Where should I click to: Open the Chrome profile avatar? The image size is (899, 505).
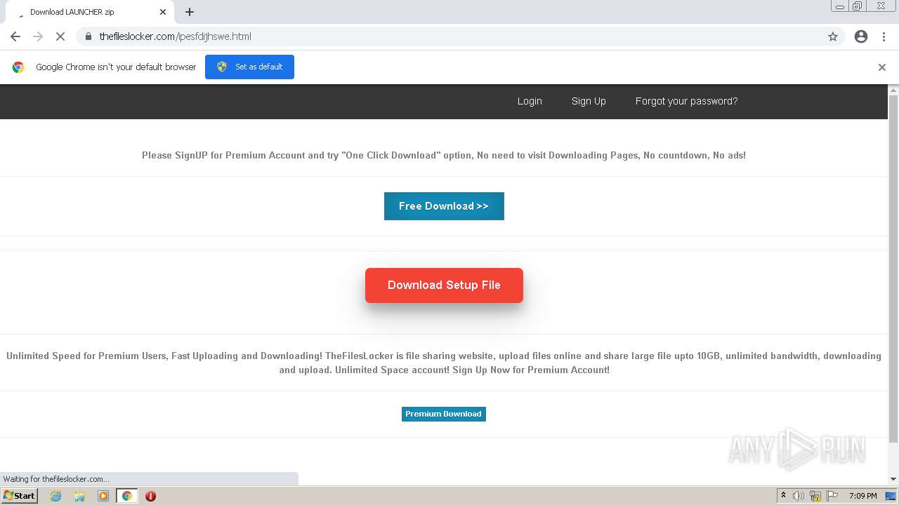[861, 36]
